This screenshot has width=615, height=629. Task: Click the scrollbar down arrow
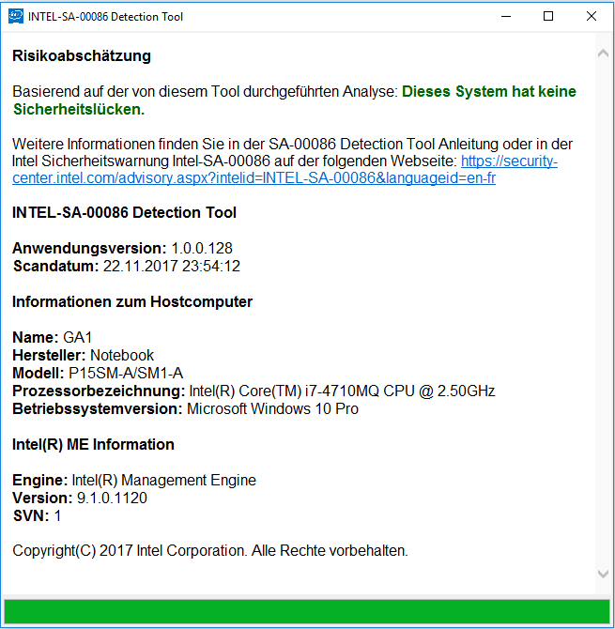(x=603, y=574)
